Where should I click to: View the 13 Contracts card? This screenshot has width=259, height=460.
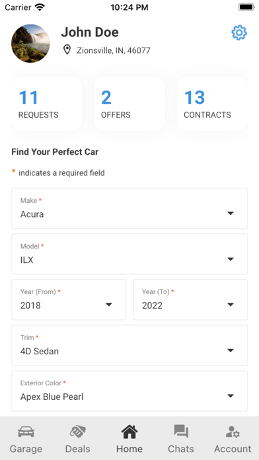click(212, 104)
